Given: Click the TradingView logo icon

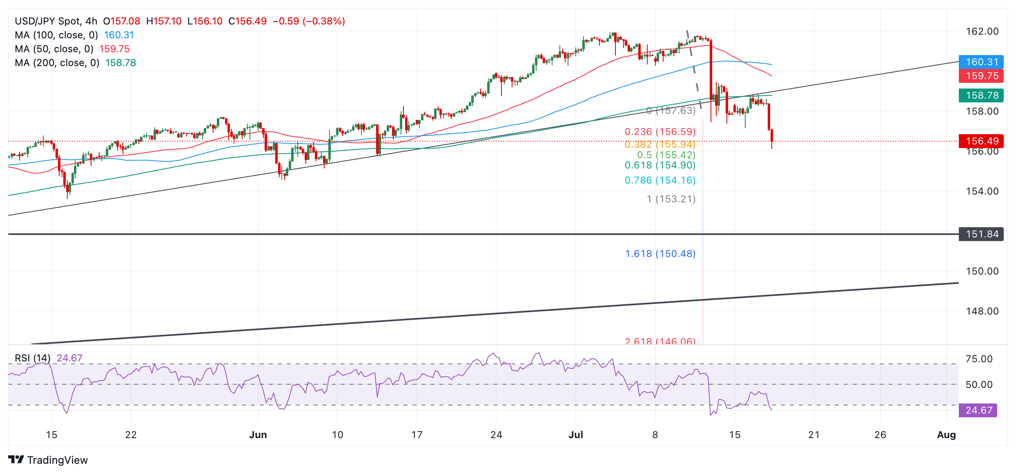Looking at the screenshot, I should [x=16, y=460].
